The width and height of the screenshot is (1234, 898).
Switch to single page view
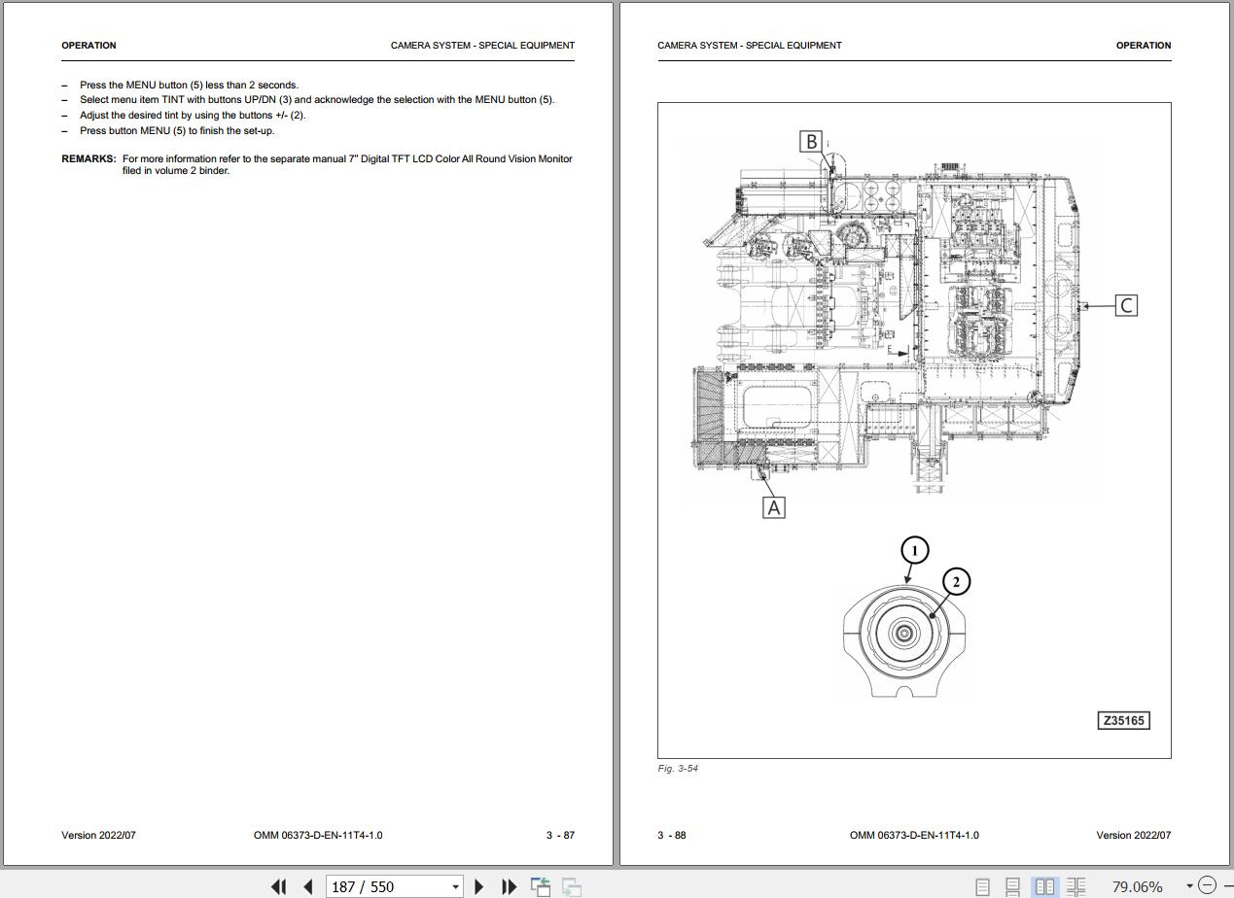[982, 886]
